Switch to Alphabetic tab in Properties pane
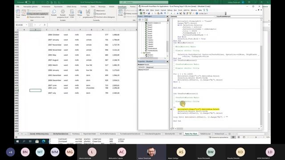The width and height of the screenshot is (285, 160). tap(142, 67)
